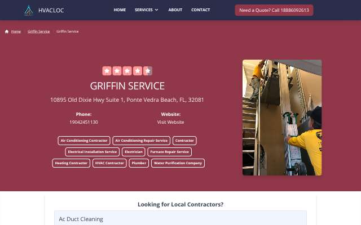Click the Looking for Local Contractors heading

pyautogui.click(x=180, y=204)
